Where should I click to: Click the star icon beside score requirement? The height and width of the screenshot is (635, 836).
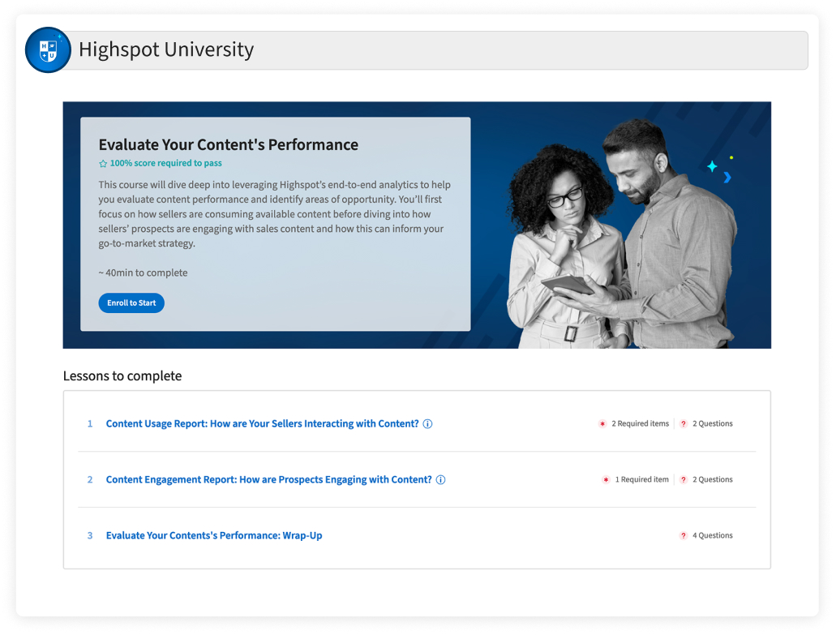click(x=103, y=164)
